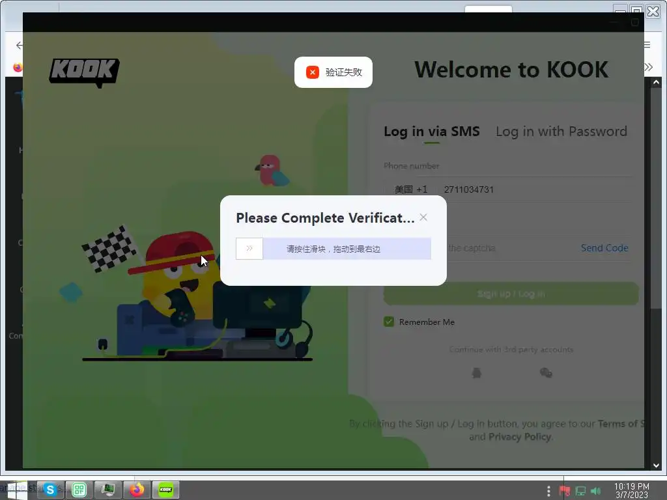Click the scrollbar down arrow
The width and height of the screenshot is (667, 500).
coord(656,465)
